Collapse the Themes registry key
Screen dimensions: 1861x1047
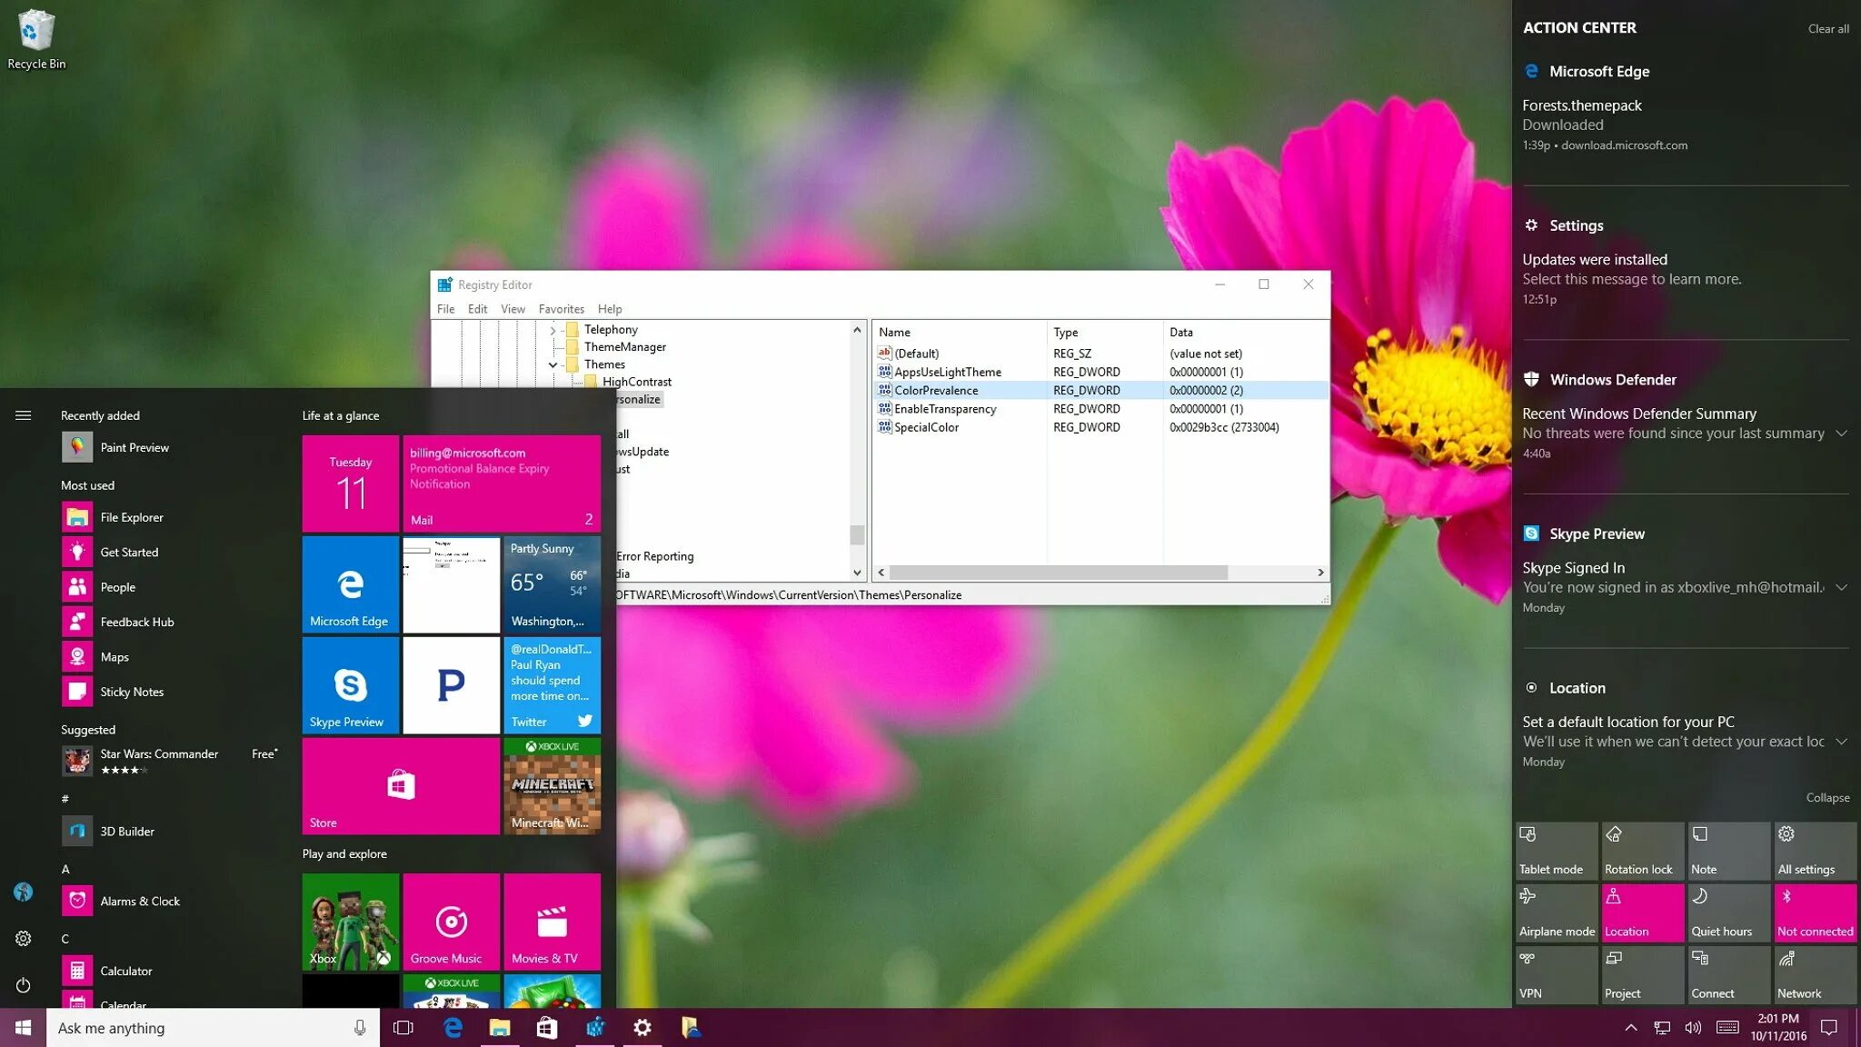[552, 364]
